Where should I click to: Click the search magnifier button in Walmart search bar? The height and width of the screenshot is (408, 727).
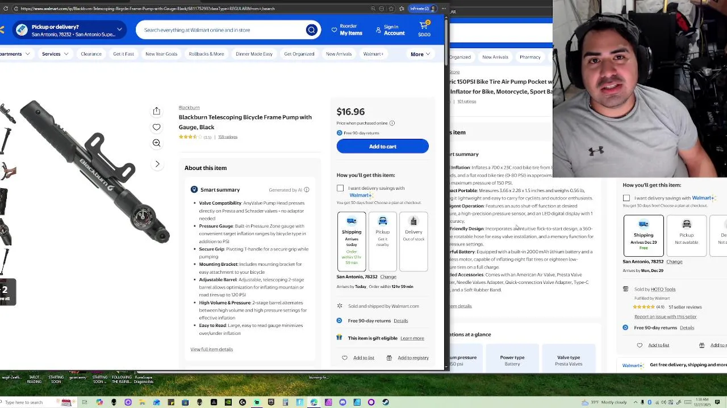311,30
